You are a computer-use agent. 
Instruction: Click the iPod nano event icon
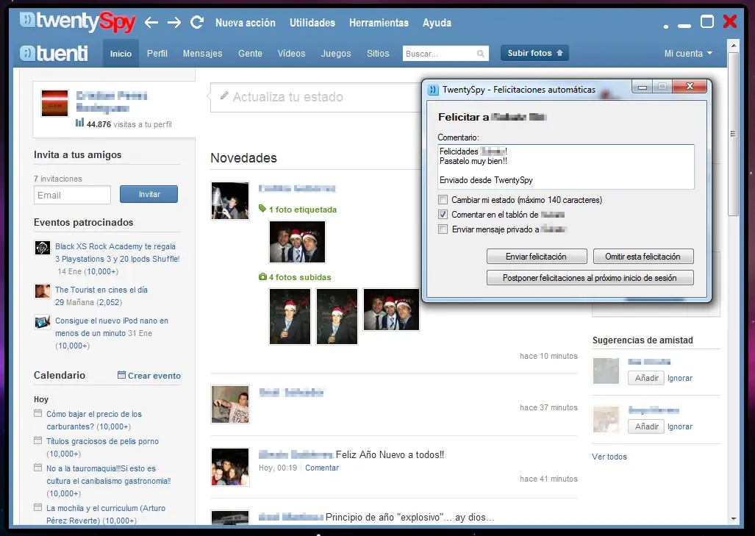point(43,322)
